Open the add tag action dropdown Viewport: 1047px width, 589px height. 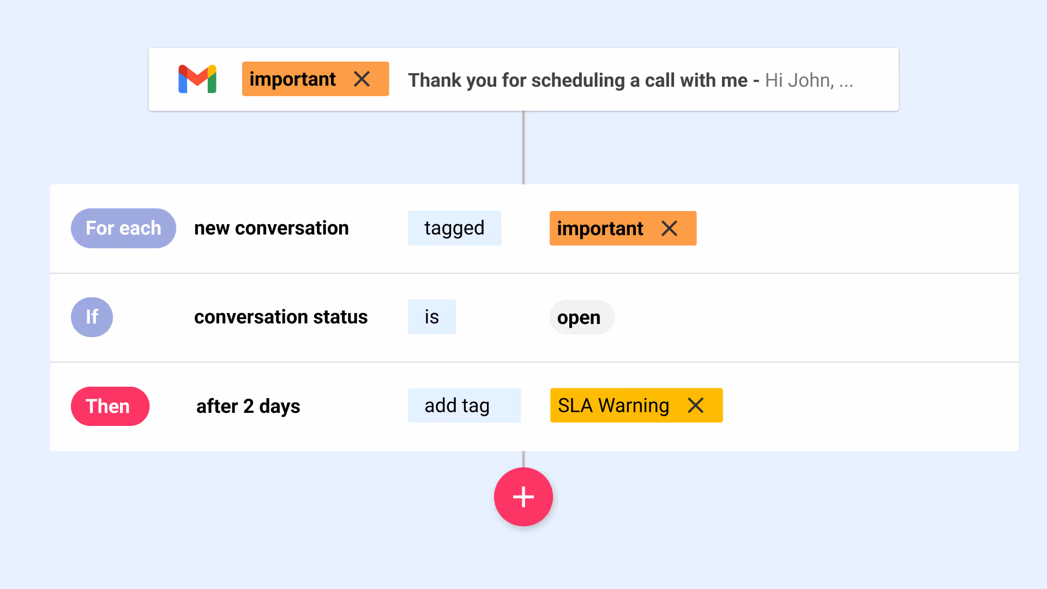[x=464, y=405]
